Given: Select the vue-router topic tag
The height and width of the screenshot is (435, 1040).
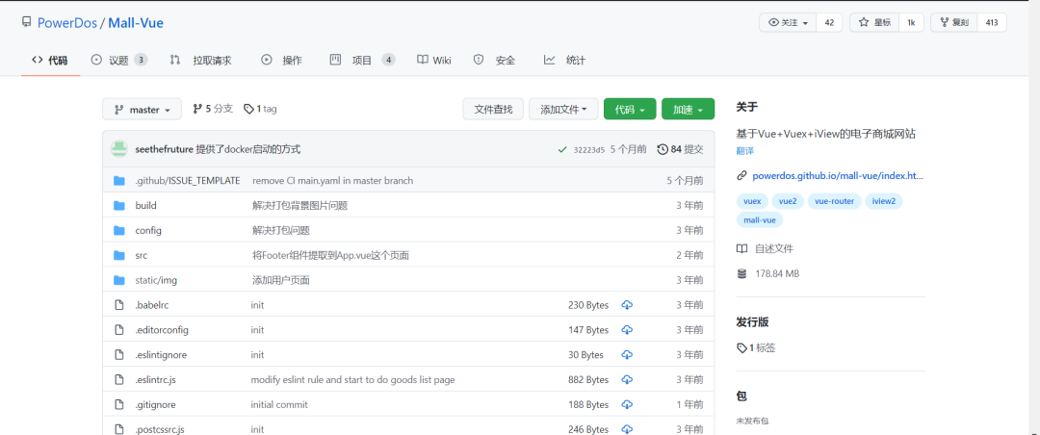Looking at the screenshot, I should click(x=834, y=200).
